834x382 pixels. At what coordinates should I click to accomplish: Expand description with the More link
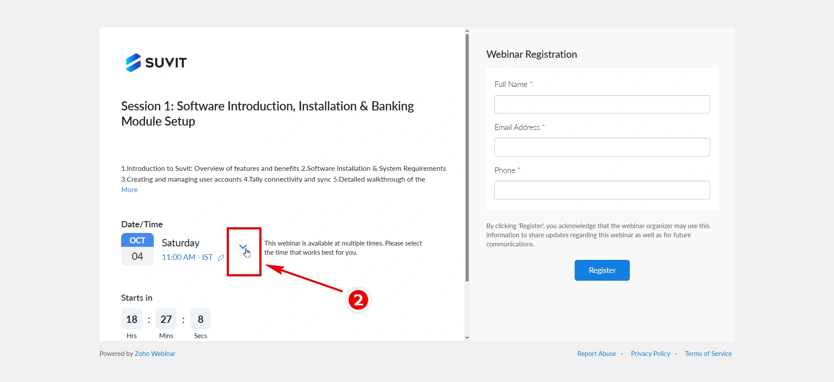tap(129, 190)
